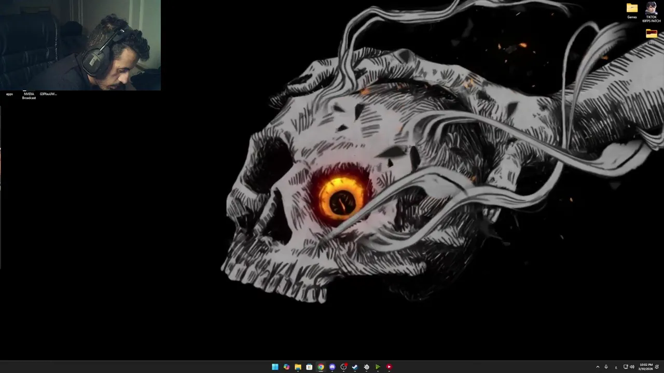Open Microsoft Store from the taskbar
664x373 pixels.
pyautogui.click(x=309, y=367)
